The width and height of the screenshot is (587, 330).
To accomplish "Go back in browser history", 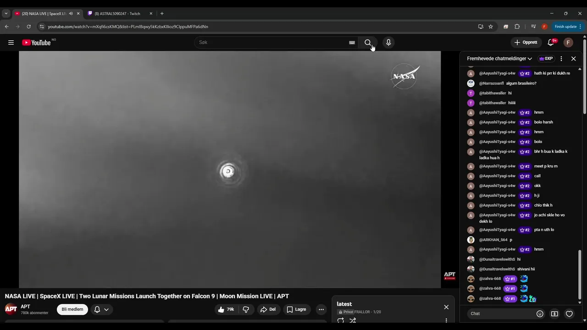I will point(6,27).
